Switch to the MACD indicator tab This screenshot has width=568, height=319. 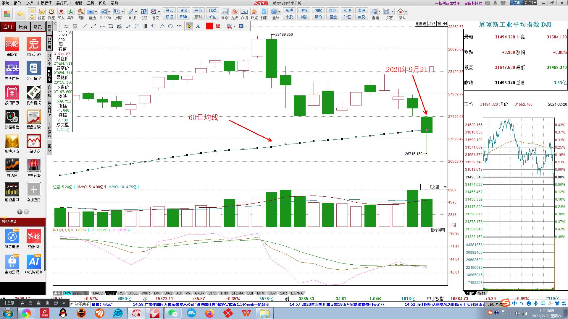98,293
